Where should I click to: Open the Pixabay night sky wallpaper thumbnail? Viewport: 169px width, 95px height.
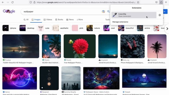(21, 46)
